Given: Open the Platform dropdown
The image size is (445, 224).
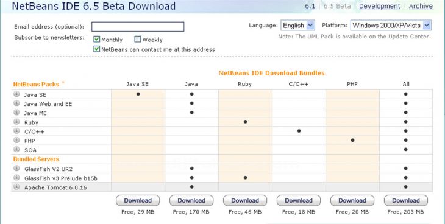Looking at the screenshot, I should pos(391,25).
